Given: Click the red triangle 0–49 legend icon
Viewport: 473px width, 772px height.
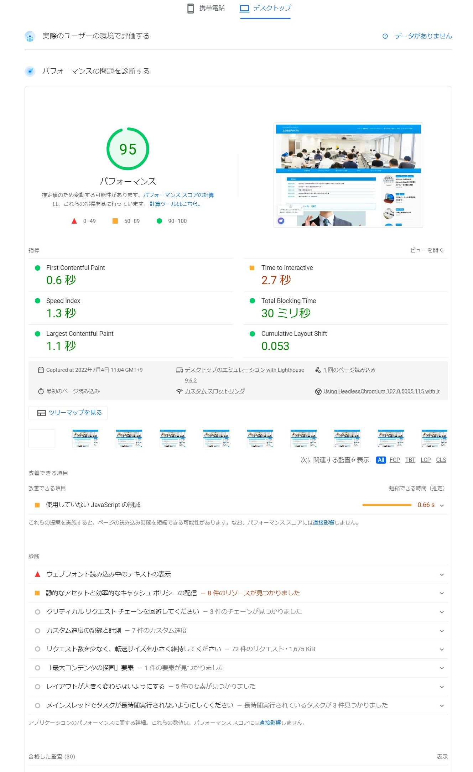Looking at the screenshot, I should [74, 221].
